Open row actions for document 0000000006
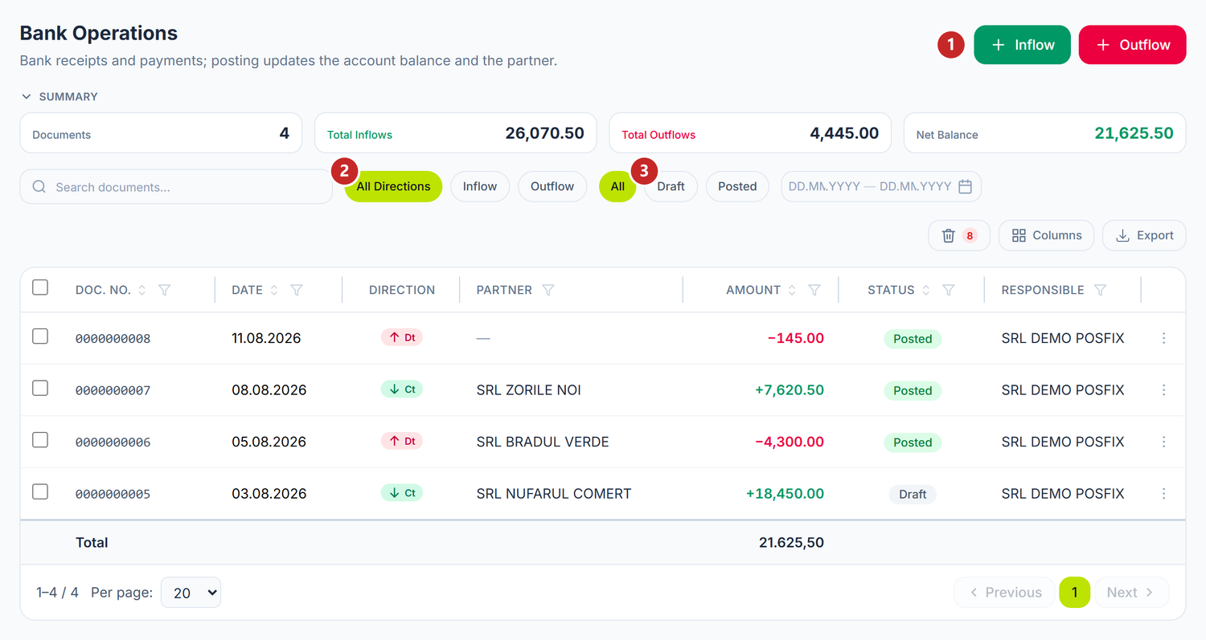This screenshot has height=640, width=1206. (1164, 442)
